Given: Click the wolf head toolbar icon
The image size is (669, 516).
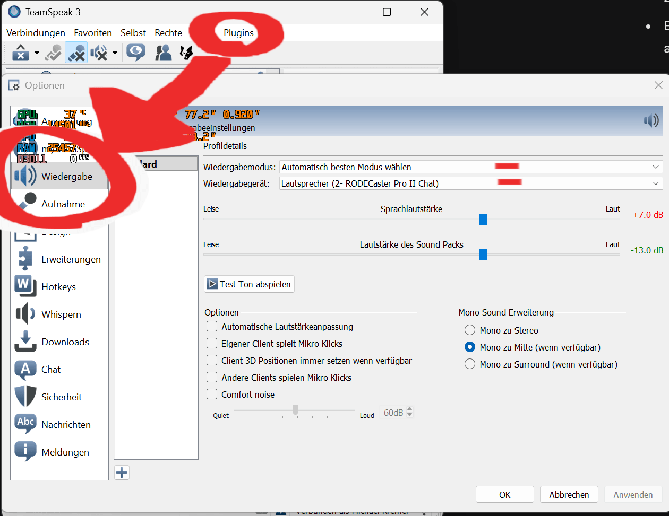Looking at the screenshot, I should click(186, 53).
